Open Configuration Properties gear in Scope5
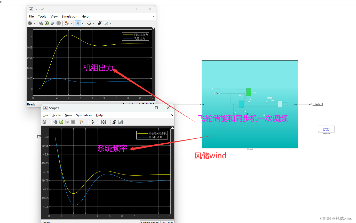This screenshot has width=356, height=223. coord(44,122)
